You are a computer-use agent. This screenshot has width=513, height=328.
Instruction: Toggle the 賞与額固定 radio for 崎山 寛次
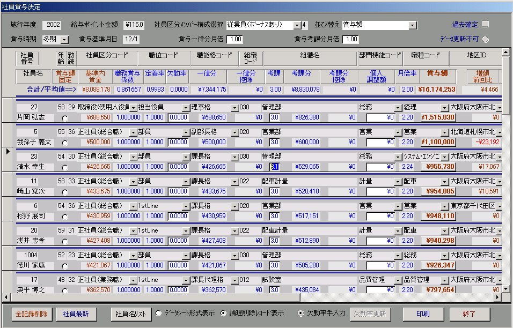[65, 192]
